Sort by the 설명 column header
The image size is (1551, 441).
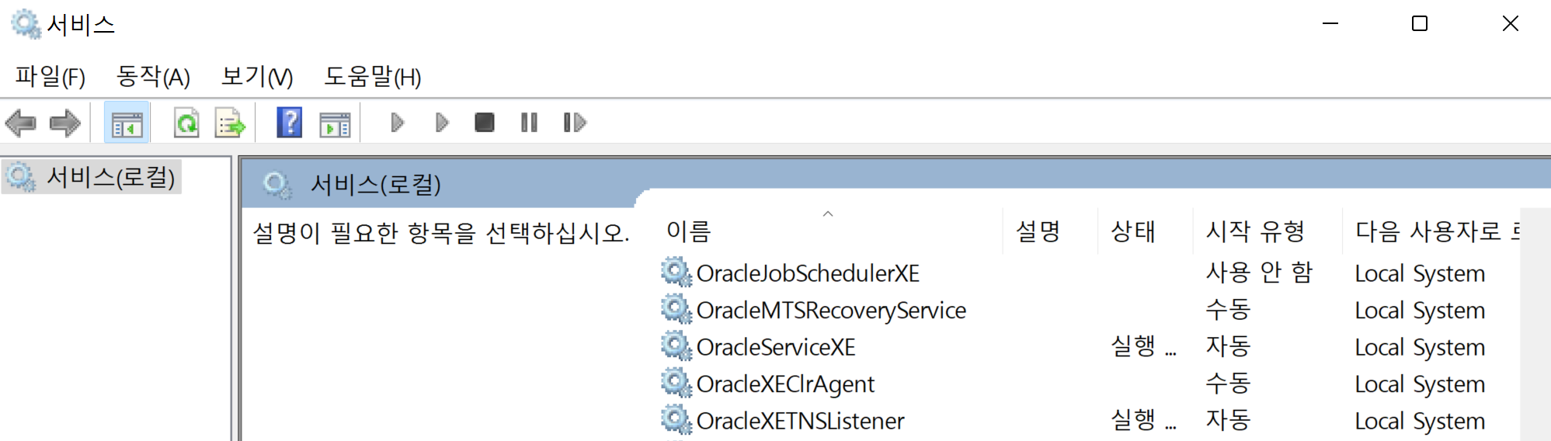coord(1050,231)
